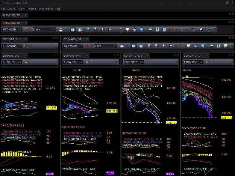Image resolution: width=235 pixels, height=176 pixels.
Task: Click the yellow 131.721 price label in M1 chart
Action: coord(52,108)
